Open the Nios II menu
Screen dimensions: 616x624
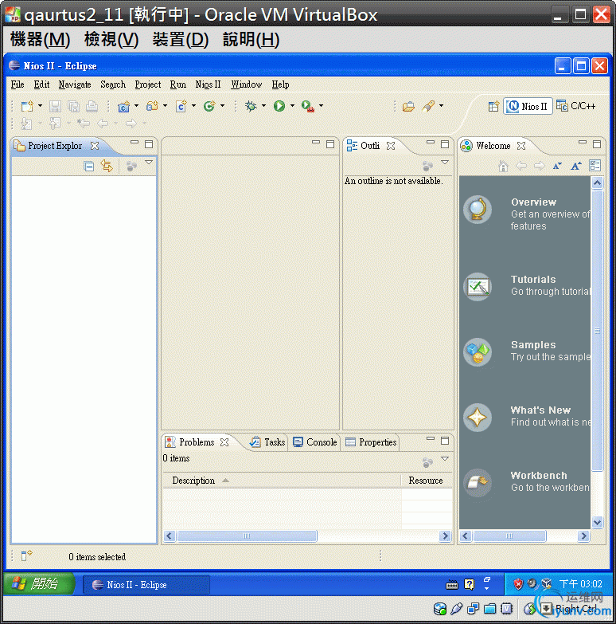click(x=208, y=84)
